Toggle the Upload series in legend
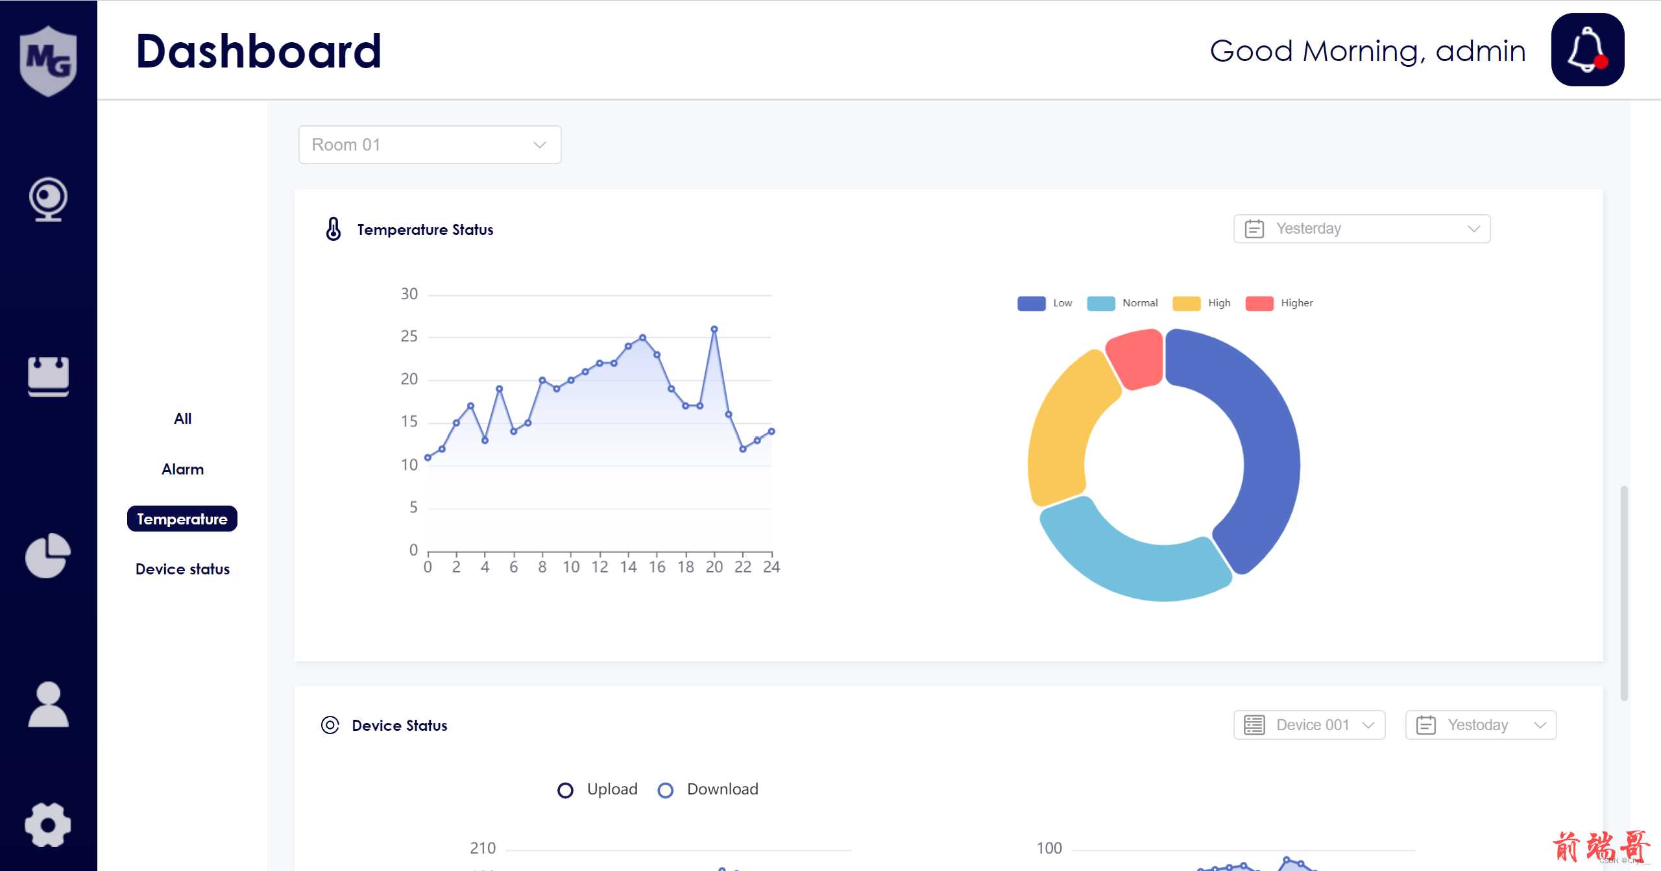 [x=598, y=789]
